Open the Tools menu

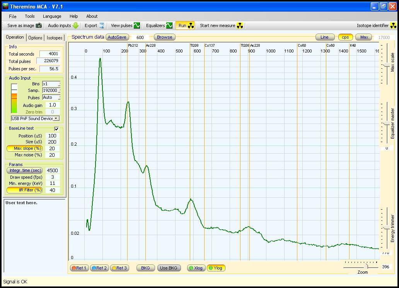30,16
